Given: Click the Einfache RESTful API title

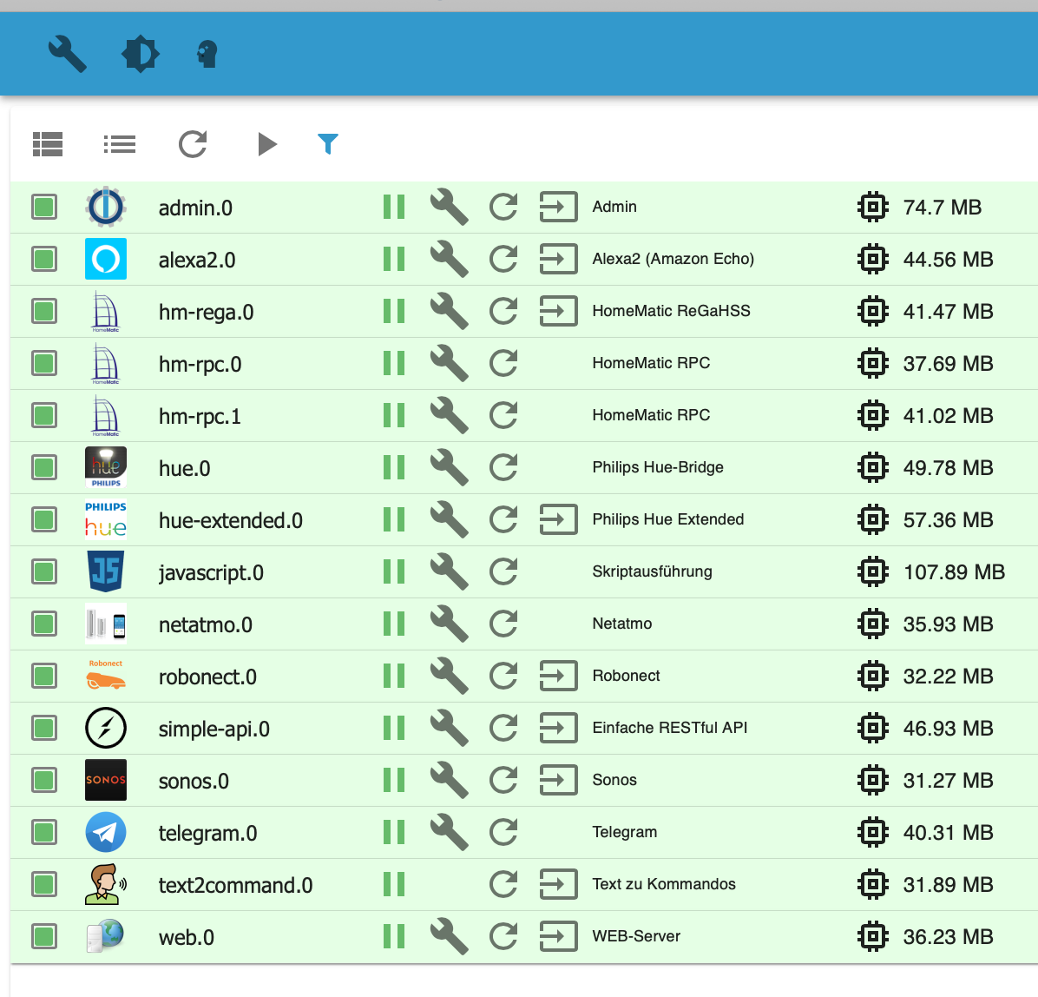Looking at the screenshot, I should tap(669, 728).
